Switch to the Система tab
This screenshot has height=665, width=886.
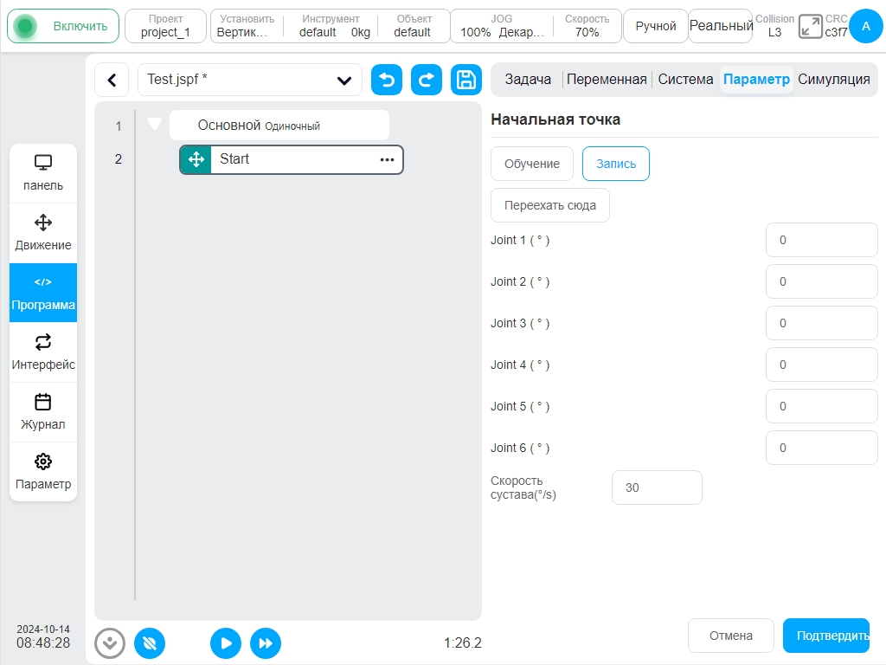coord(685,79)
